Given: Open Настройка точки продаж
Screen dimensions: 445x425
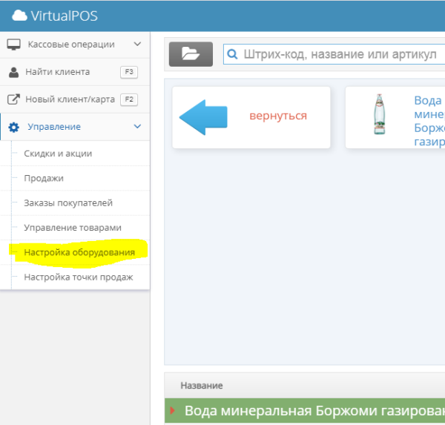Looking at the screenshot, I should (79, 277).
